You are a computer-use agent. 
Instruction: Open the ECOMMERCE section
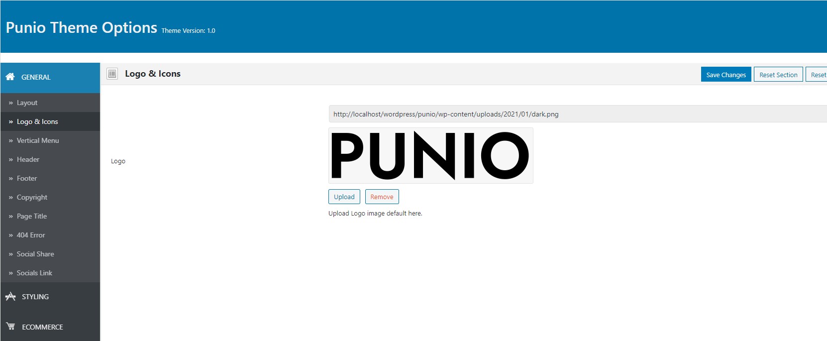click(x=50, y=327)
